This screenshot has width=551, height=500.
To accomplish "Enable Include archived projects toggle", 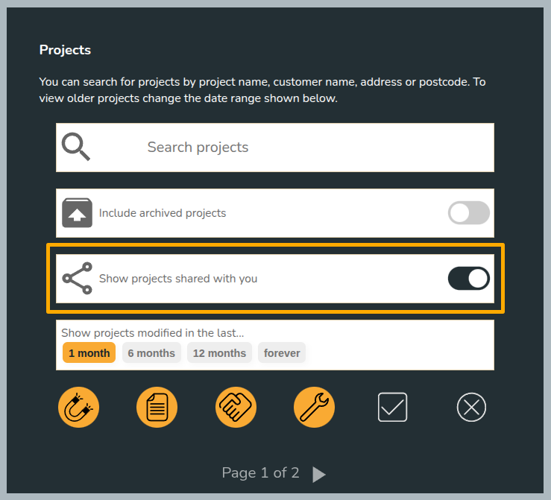I will point(469,213).
